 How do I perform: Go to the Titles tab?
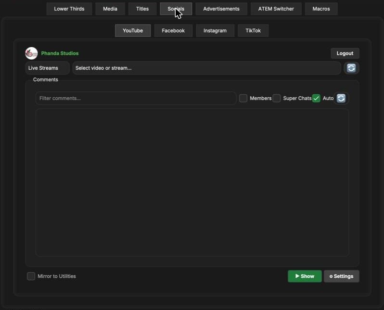pyautogui.click(x=142, y=9)
